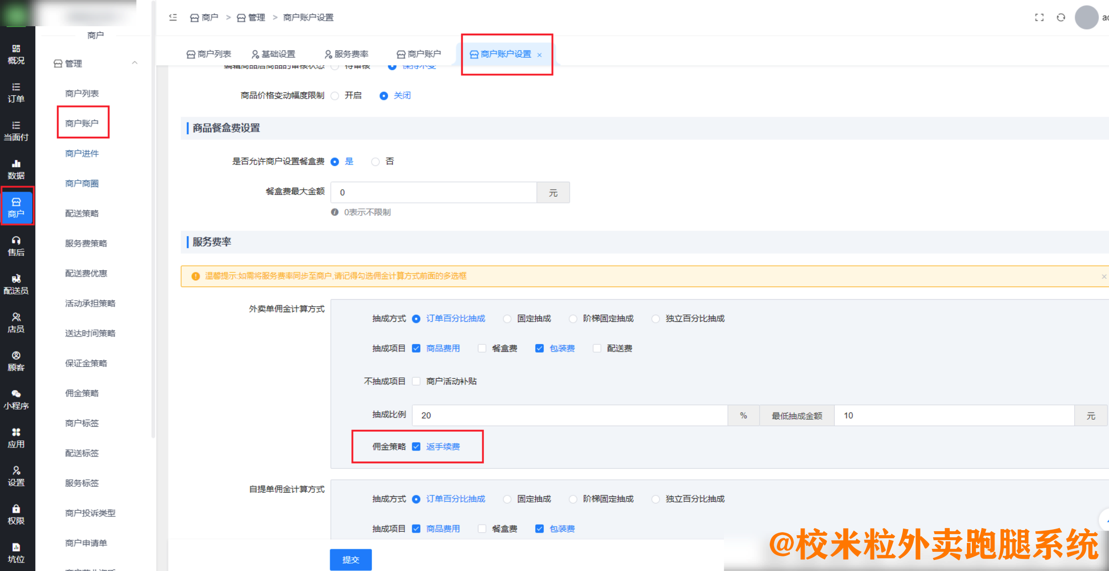The height and width of the screenshot is (571, 1109).
Task: Switch to the 商户列表 tab
Action: (x=209, y=54)
